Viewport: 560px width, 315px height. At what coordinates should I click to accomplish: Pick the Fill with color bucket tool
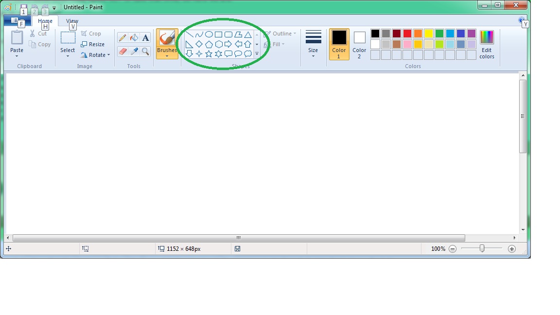[x=134, y=38]
